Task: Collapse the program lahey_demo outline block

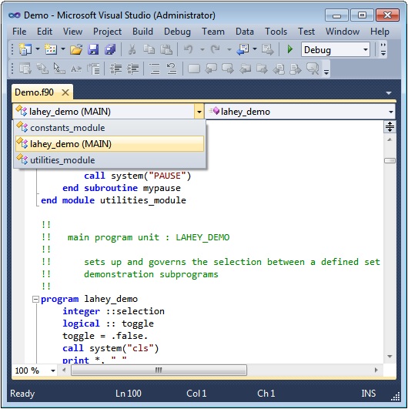Action: [x=35, y=299]
